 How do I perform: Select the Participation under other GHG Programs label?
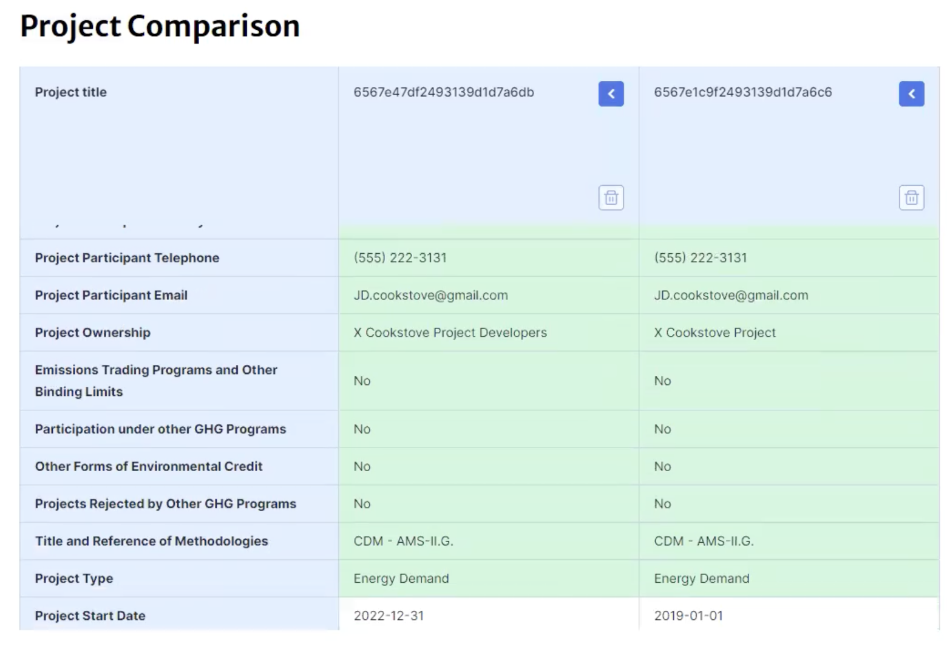click(160, 429)
